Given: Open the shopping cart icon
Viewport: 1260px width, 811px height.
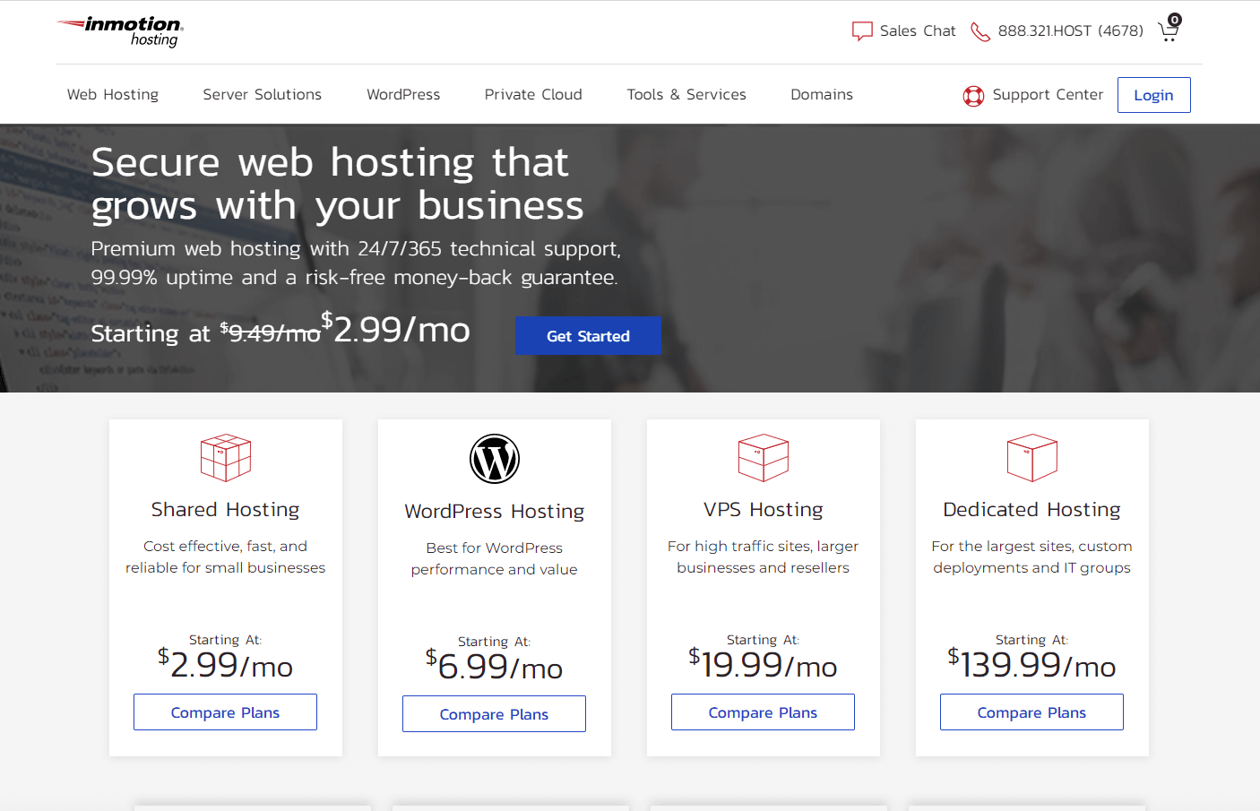Looking at the screenshot, I should click(x=1168, y=33).
